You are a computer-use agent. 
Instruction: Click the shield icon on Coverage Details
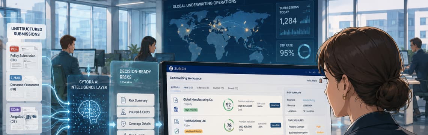tap(124, 124)
